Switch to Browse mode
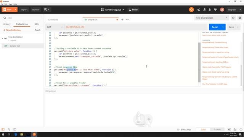 tap(217, 129)
